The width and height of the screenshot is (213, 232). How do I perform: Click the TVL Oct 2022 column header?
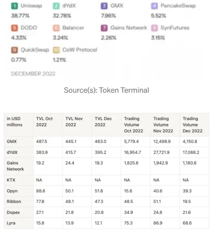(44, 122)
